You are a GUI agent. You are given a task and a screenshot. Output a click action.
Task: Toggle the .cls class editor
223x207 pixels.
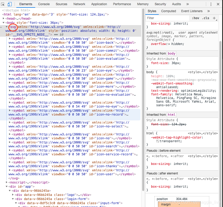click(x=205, y=18)
